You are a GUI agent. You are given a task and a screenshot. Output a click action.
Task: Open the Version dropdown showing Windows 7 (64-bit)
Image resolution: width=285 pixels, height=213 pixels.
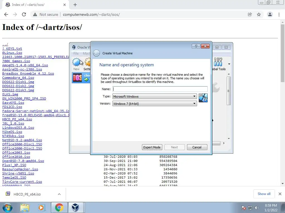154,104
